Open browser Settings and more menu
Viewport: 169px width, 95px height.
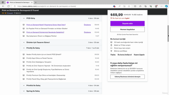point(161,6)
